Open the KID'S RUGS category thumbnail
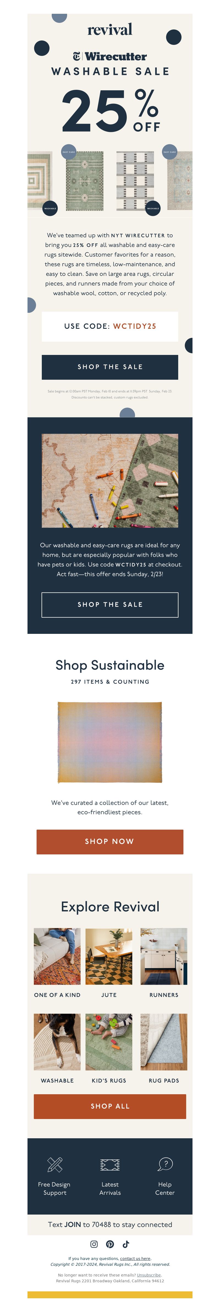 coord(109,1042)
